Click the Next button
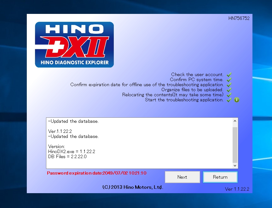The width and height of the screenshot is (272, 208). (182, 177)
